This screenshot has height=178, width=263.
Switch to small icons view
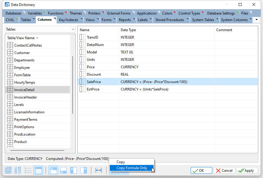pyautogui.click(x=18, y=170)
